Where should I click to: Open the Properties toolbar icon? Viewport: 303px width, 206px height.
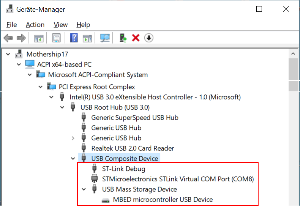[56, 38]
